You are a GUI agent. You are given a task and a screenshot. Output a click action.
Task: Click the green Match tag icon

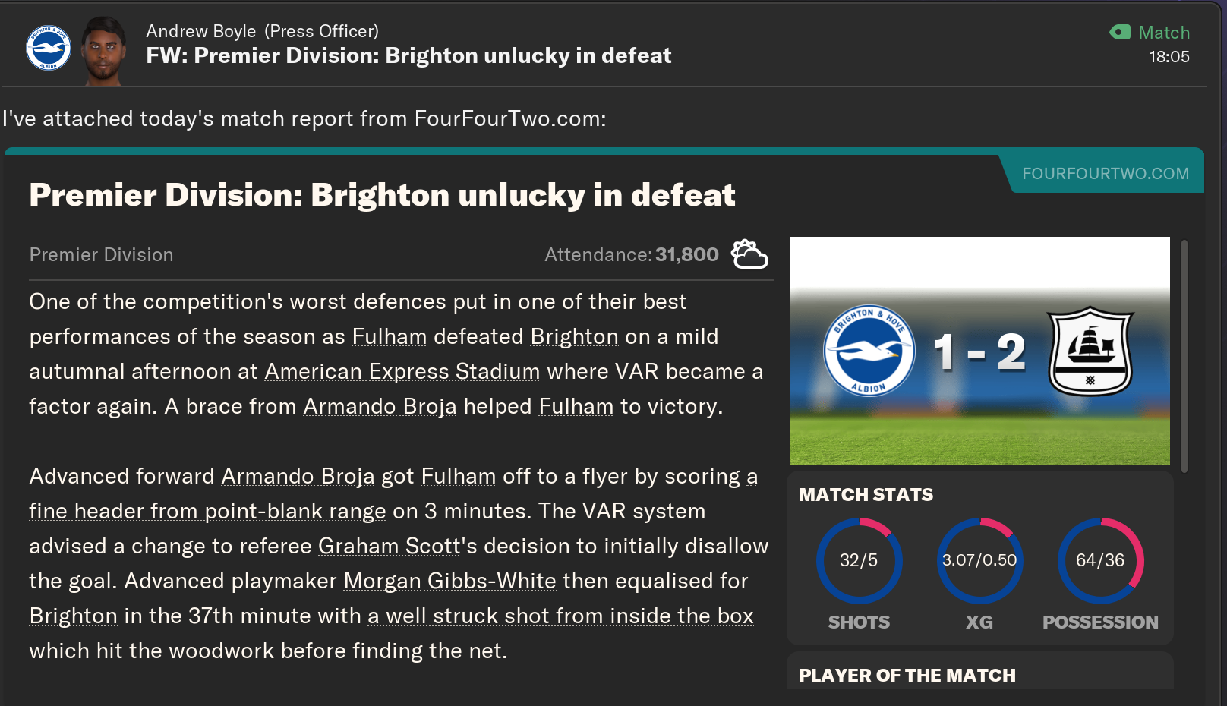click(1120, 32)
